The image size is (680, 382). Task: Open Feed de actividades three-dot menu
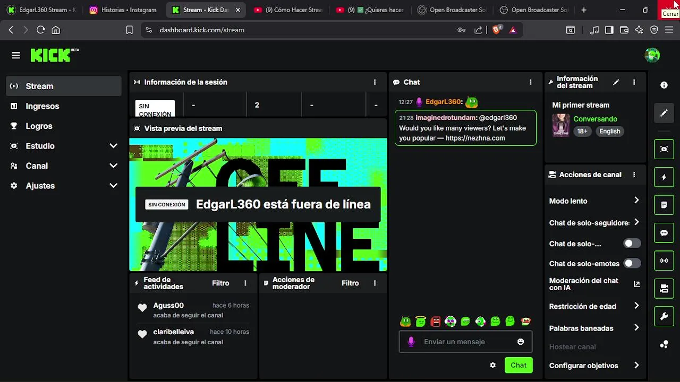(x=245, y=283)
